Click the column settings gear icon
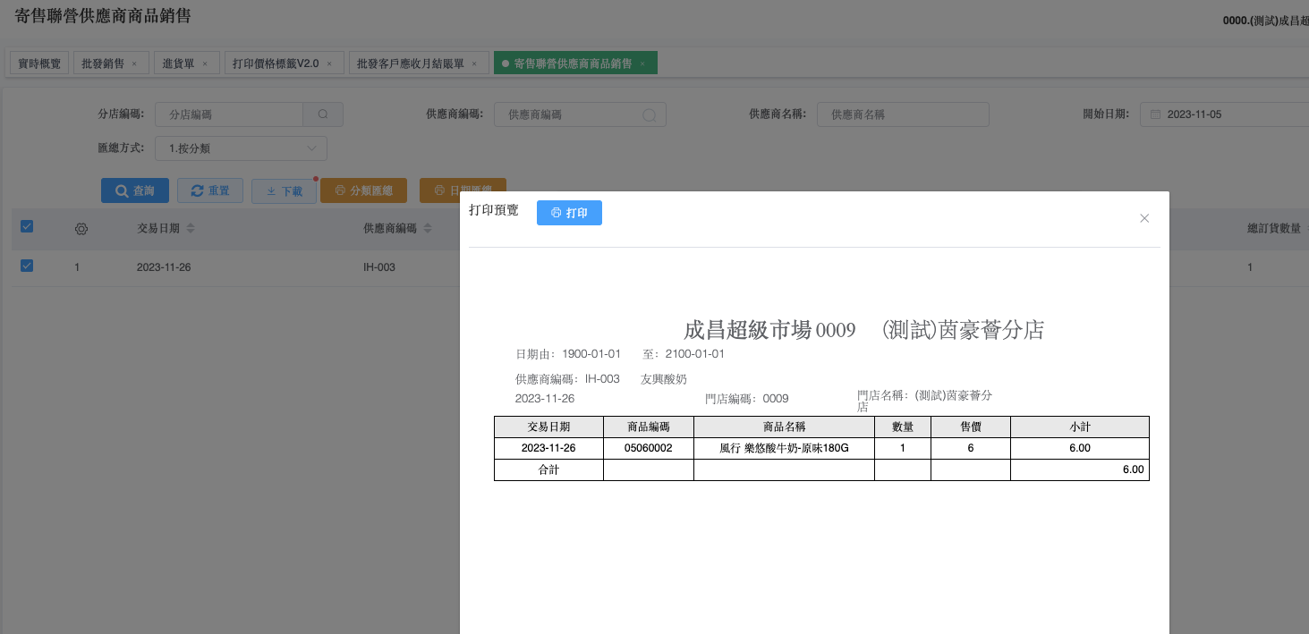Screen dimensions: 1309x634 click(81, 229)
